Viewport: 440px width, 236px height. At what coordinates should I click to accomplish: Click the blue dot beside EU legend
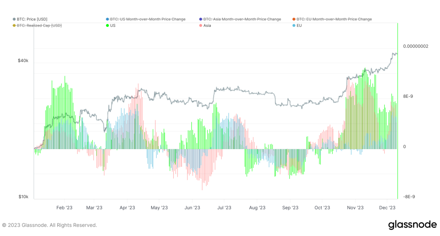click(x=294, y=26)
